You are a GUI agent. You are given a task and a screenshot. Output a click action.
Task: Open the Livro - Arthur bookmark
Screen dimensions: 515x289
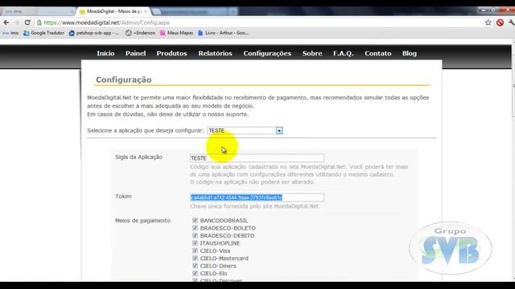point(223,33)
